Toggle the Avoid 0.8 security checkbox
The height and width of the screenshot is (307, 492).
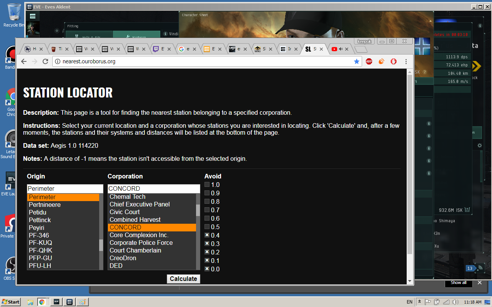207,201
